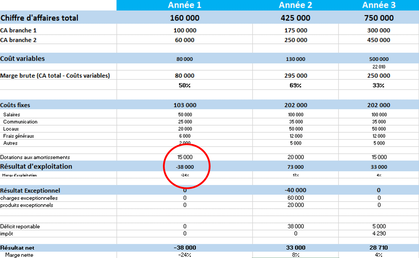Select the 'Marge brute (CA total - Coûts variables)' label

[55, 76]
